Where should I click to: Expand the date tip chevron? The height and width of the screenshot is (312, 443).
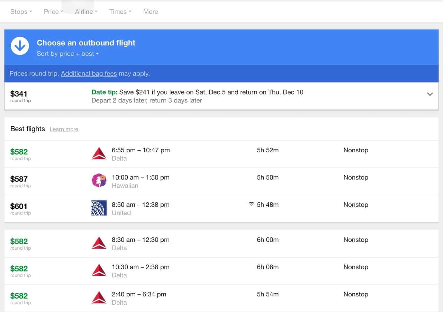click(x=430, y=94)
